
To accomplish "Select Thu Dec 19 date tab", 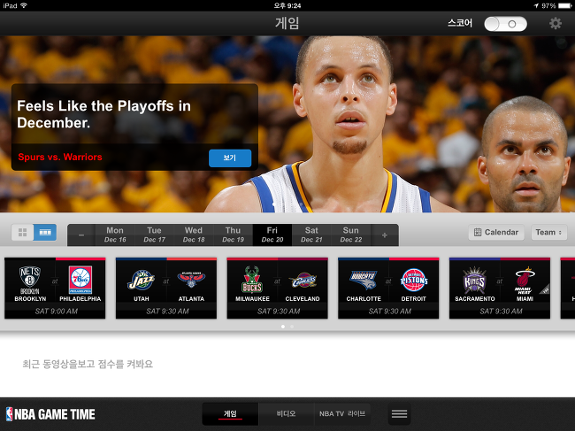I will (x=233, y=235).
